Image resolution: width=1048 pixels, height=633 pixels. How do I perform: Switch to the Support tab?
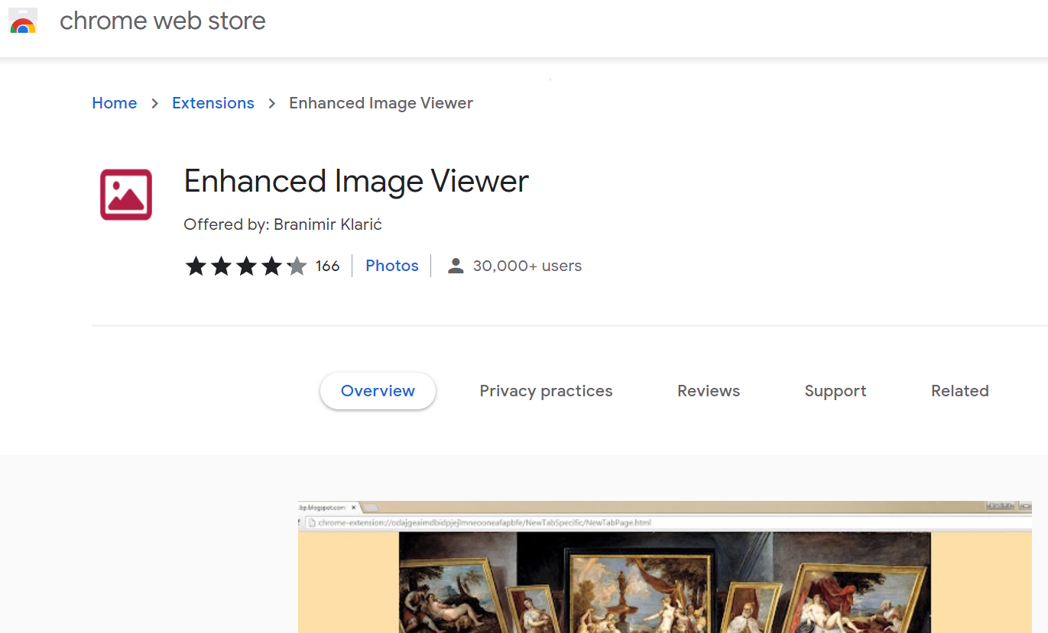(x=835, y=391)
